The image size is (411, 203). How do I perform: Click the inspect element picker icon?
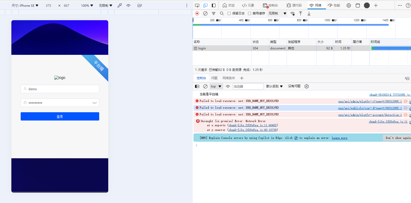pyautogui.click(x=197, y=5)
